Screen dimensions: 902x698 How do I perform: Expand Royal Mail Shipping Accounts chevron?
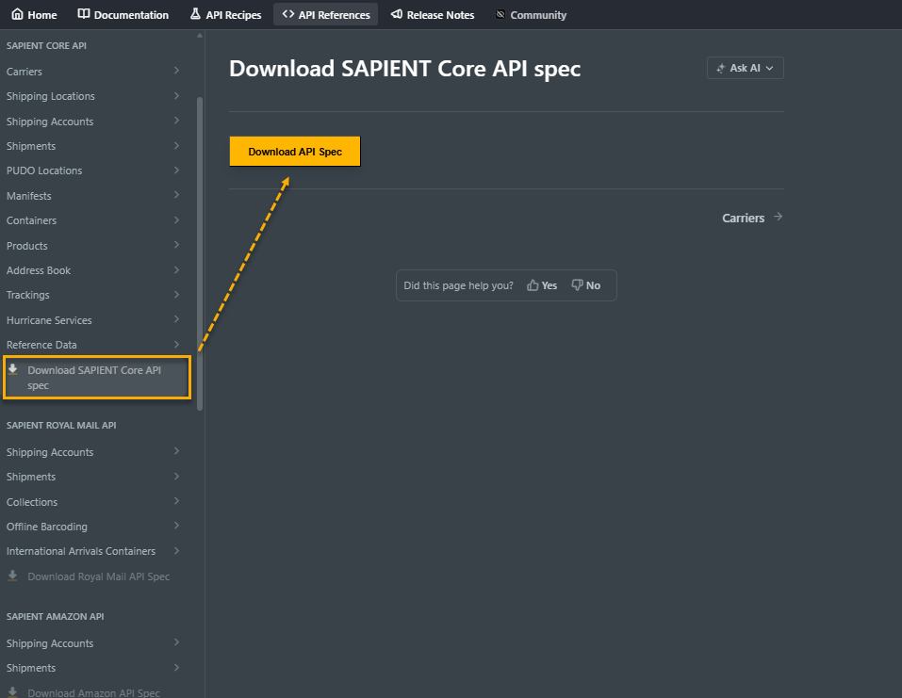click(x=176, y=451)
